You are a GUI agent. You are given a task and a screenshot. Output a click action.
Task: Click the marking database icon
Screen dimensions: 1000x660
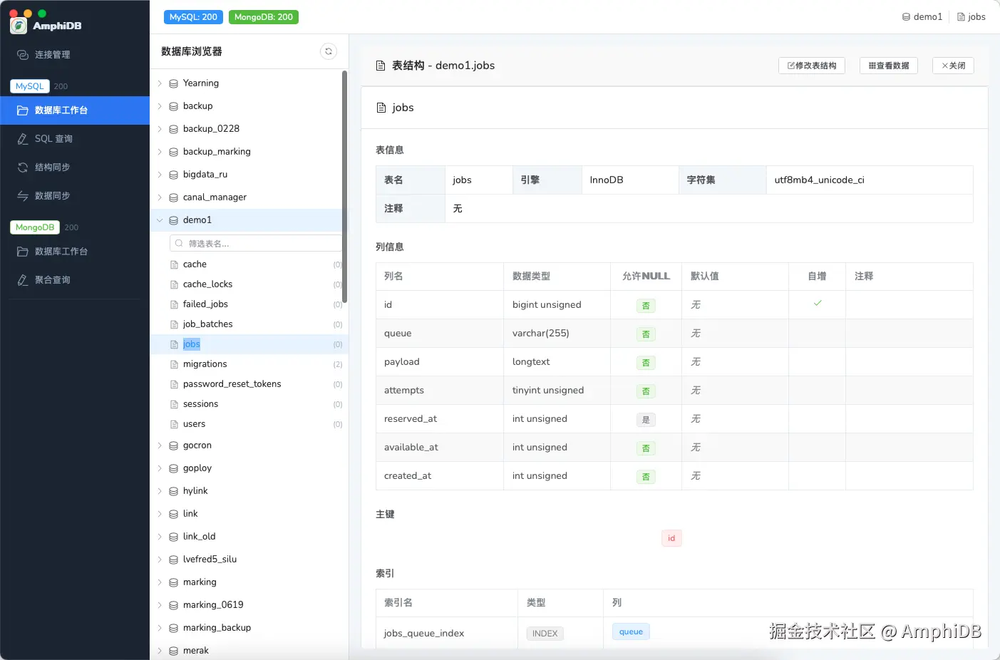pyautogui.click(x=173, y=582)
